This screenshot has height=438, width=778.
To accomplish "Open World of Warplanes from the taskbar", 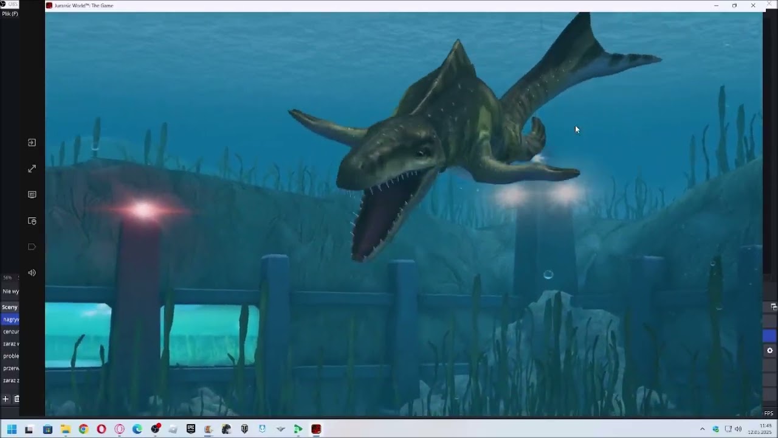I will (280, 429).
